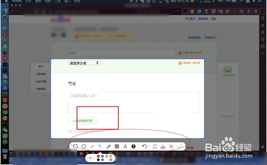This screenshot has height=165, width=267.
Task: Save the annotated screenshot via download icon
Action: point(163,146)
